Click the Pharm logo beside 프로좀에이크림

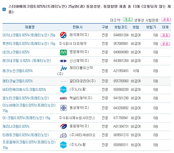point(63,145)
